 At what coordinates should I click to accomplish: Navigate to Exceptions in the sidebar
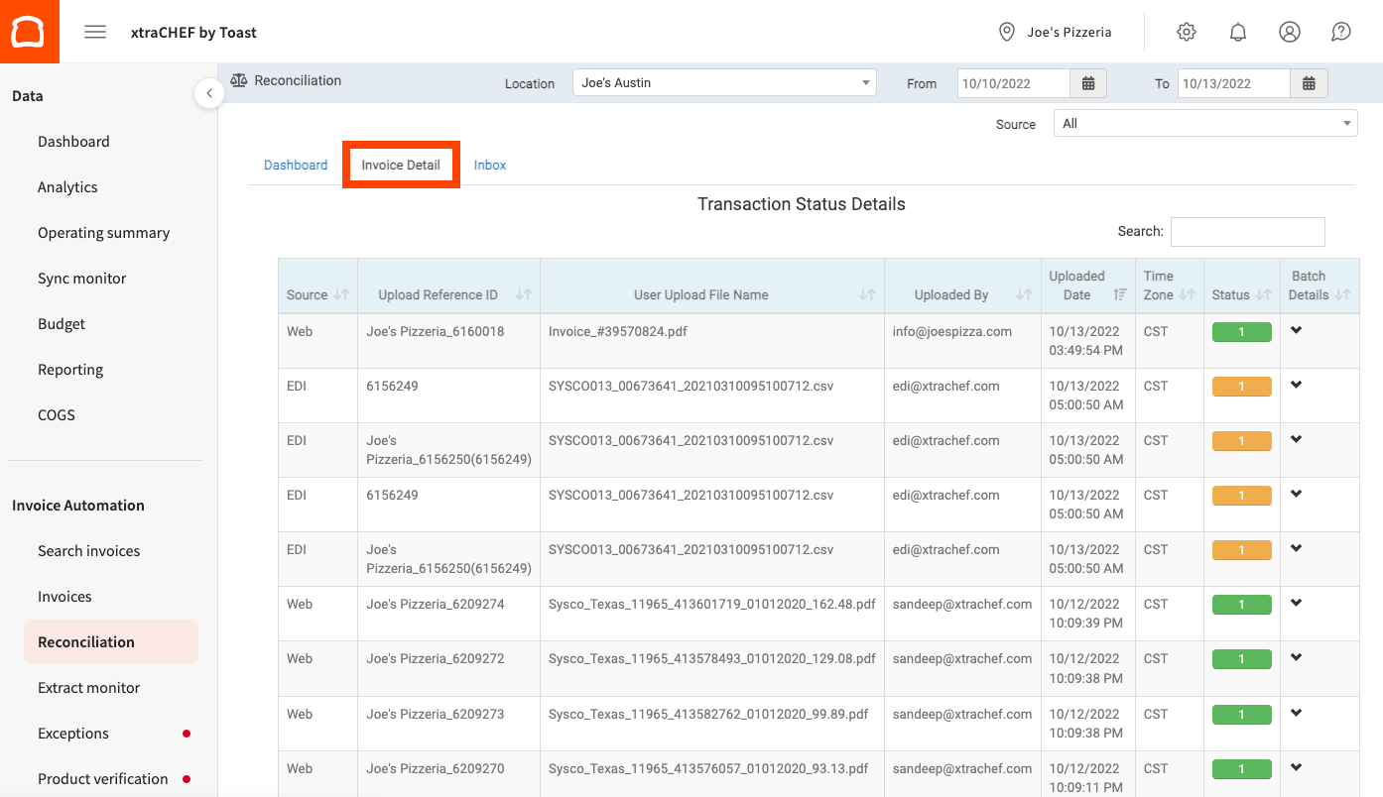[x=72, y=733]
